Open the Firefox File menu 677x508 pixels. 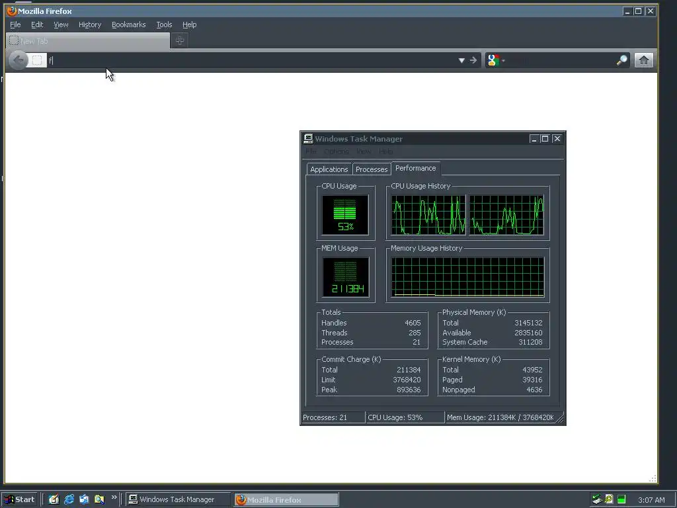pos(15,24)
